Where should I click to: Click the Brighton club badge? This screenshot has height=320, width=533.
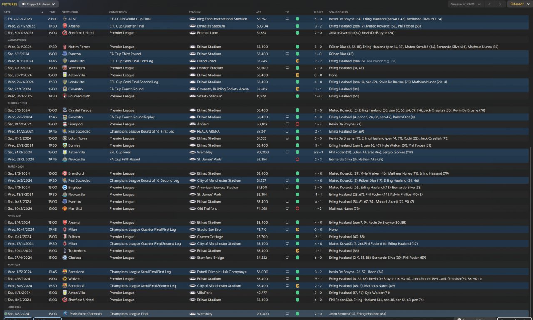pos(65,187)
